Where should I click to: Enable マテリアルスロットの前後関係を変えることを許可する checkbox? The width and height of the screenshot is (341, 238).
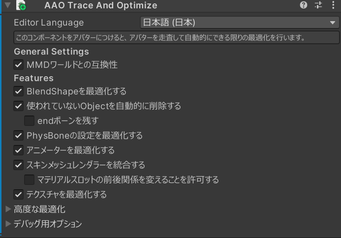29,179
